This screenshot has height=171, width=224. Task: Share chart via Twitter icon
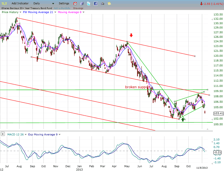pyautogui.click(x=89, y=4)
